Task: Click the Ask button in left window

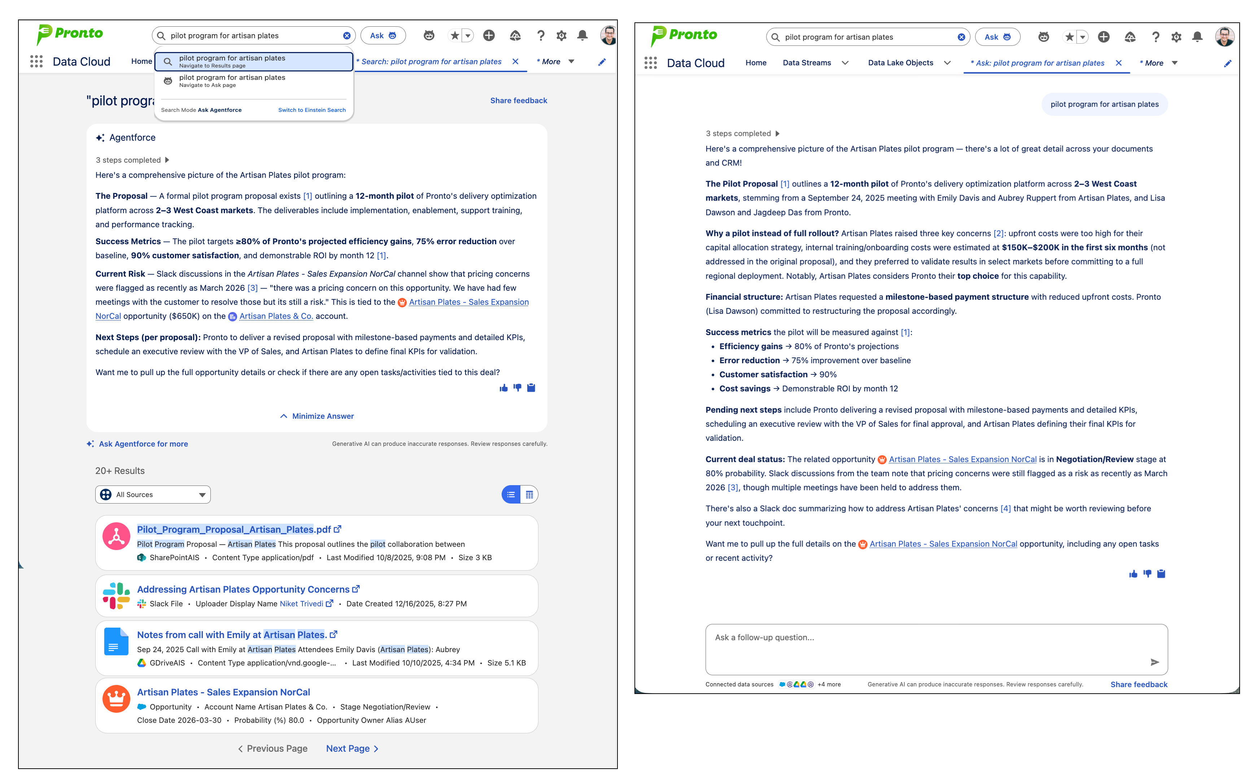Action: 383,36
